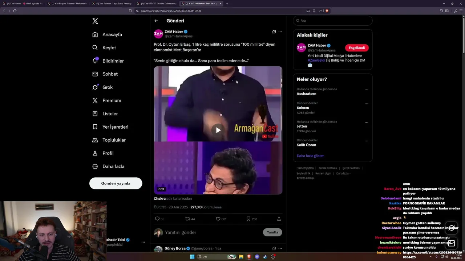This screenshot has width=465, height=261.
Task: Open the Jetten trend
Action: [x=302, y=126]
